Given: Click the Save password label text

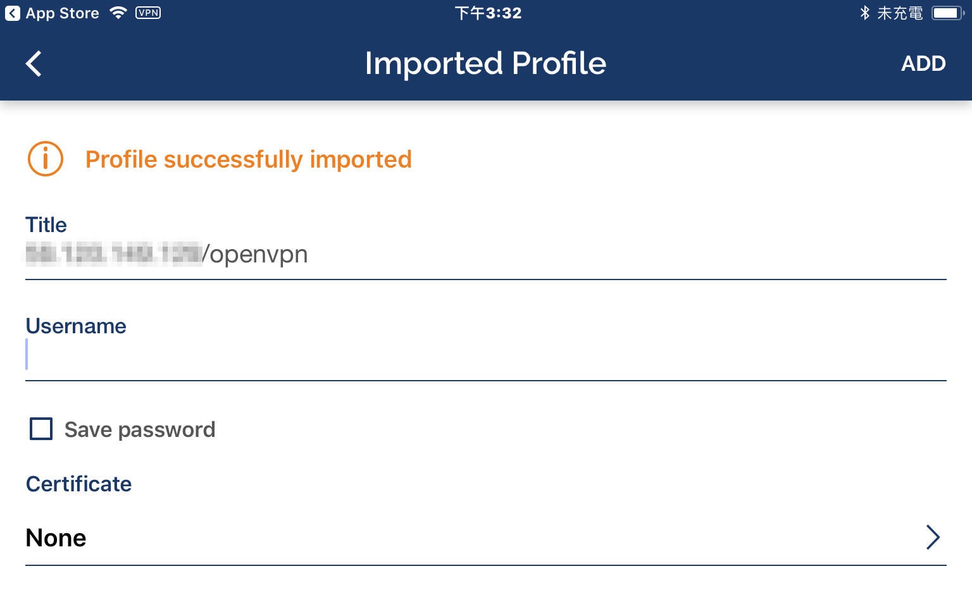Looking at the screenshot, I should pyautogui.click(x=140, y=430).
